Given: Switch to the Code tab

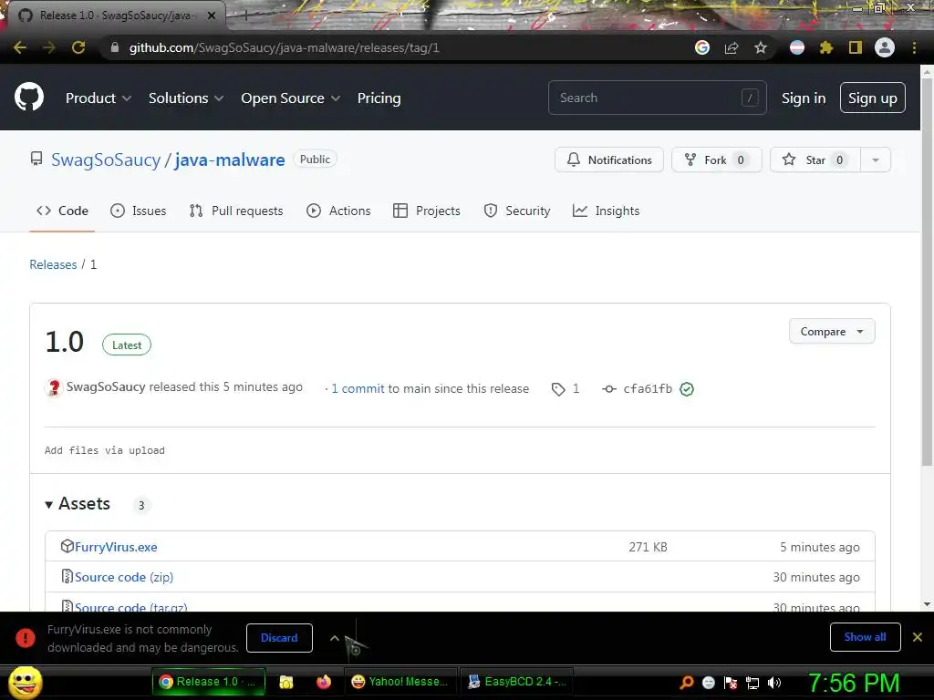Looking at the screenshot, I should pyautogui.click(x=62, y=211).
